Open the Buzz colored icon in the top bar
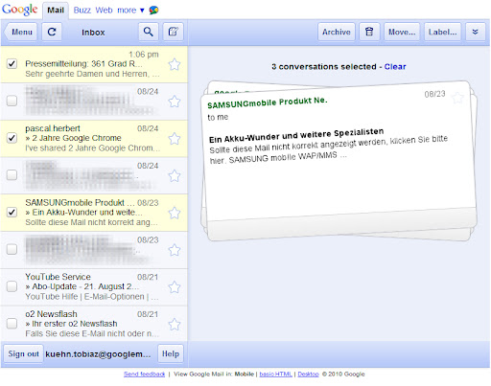This screenshot has width=491, height=386. (153, 11)
